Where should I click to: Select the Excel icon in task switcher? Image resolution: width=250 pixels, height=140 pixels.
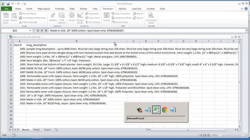point(156,110)
